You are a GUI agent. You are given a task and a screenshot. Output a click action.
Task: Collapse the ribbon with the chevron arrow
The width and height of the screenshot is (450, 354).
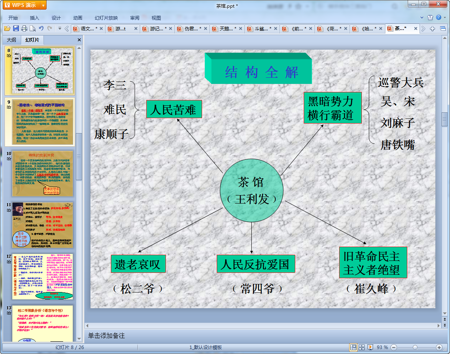click(422, 17)
